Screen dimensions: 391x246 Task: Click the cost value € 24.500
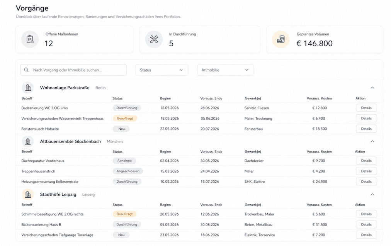pyautogui.click(x=320, y=182)
